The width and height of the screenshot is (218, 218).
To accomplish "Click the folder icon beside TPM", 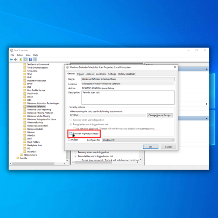I will pos(24,74).
